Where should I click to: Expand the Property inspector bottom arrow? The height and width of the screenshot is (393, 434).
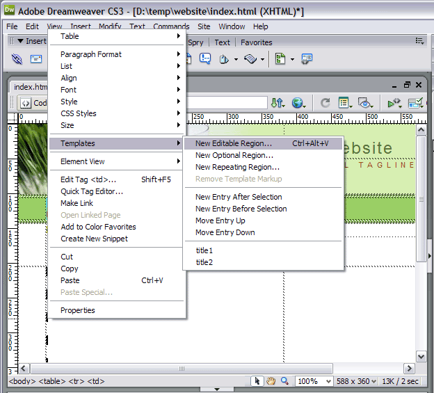click(x=217, y=390)
